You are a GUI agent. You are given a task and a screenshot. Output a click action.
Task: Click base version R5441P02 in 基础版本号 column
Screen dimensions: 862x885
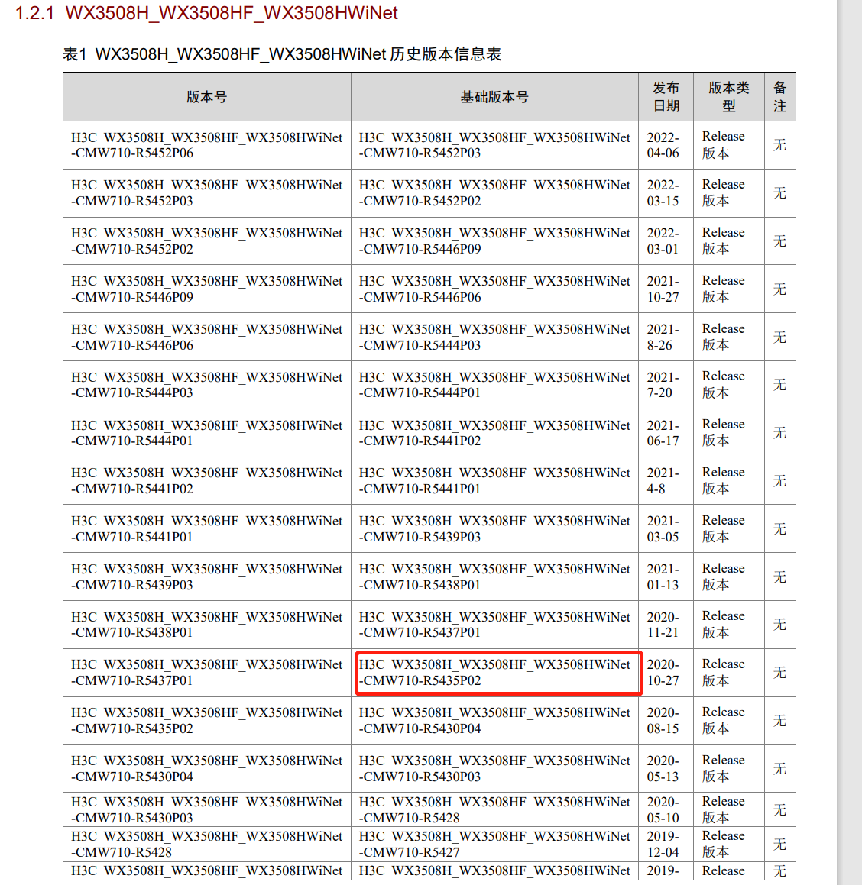pyautogui.click(x=494, y=433)
